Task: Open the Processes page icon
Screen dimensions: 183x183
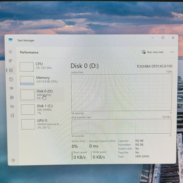Action: tap(11, 61)
